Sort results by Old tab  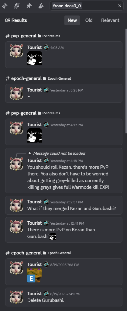click(89, 20)
